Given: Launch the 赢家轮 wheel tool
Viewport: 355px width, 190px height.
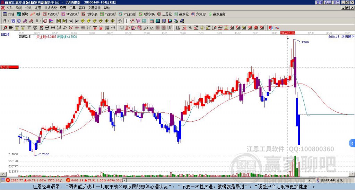Looking at the screenshot, I should [181, 14].
